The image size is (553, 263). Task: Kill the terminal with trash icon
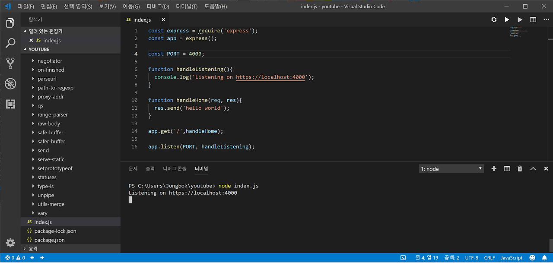tap(520, 169)
